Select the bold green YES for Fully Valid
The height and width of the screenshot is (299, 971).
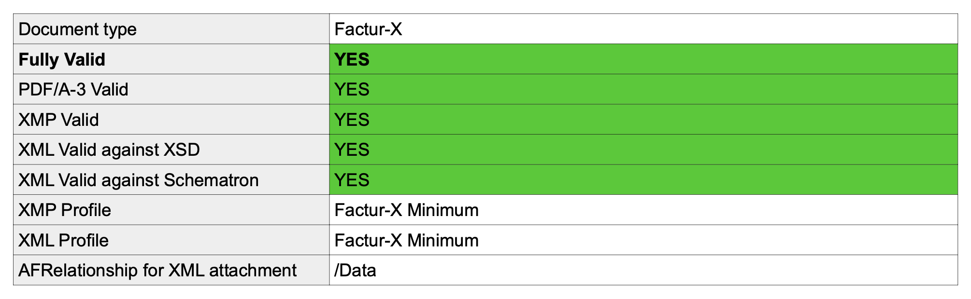point(352,59)
